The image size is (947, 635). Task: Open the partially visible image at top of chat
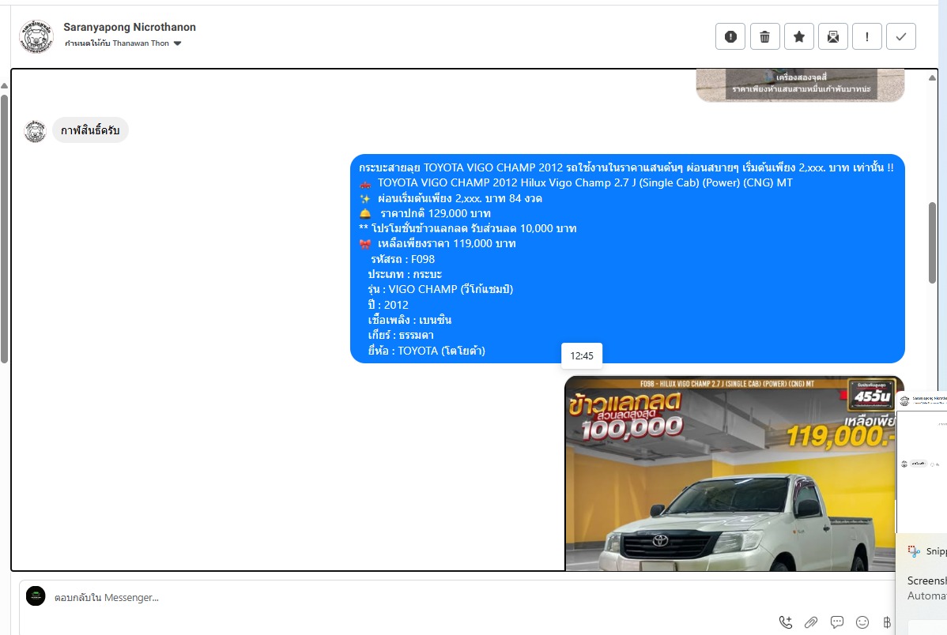pos(800,85)
